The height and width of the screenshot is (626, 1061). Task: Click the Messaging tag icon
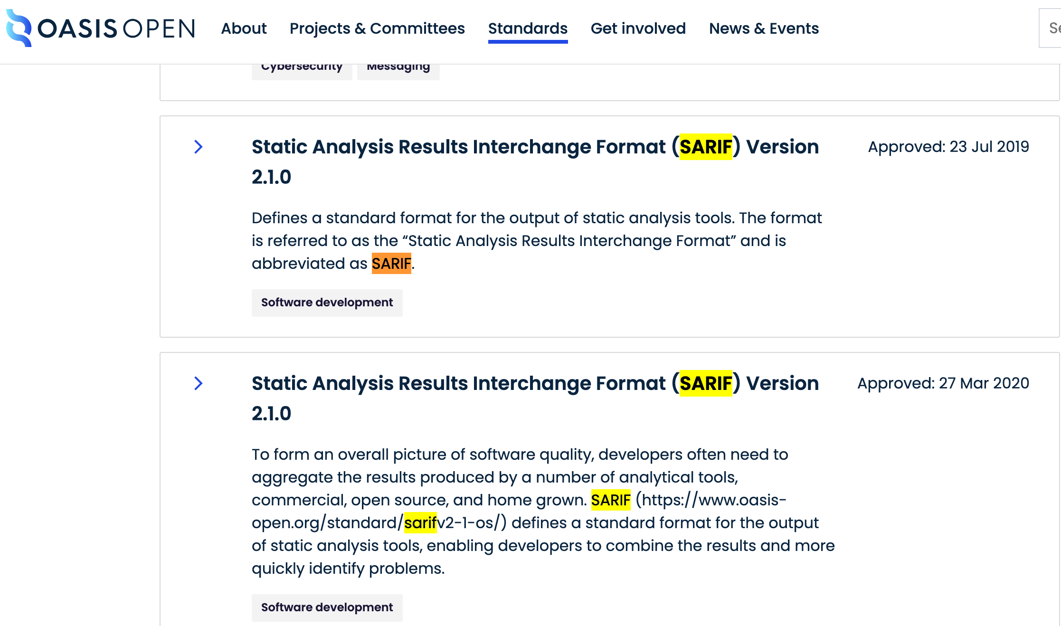coord(398,66)
